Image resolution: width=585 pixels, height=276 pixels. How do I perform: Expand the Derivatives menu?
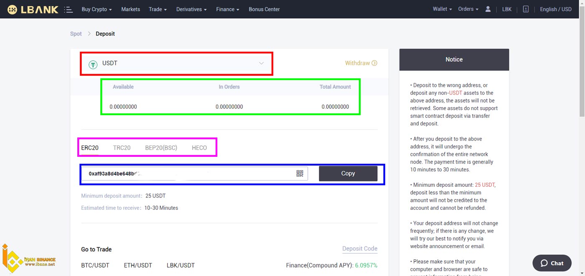tap(192, 9)
